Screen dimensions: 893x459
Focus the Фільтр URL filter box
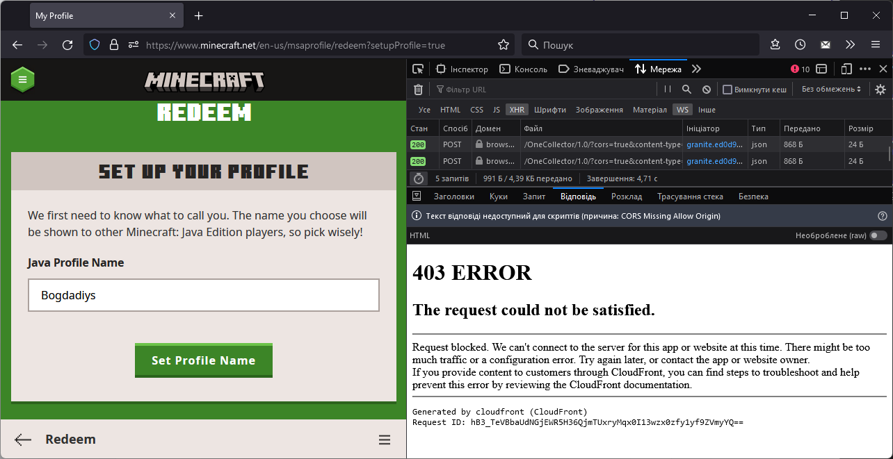coord(544,89)
